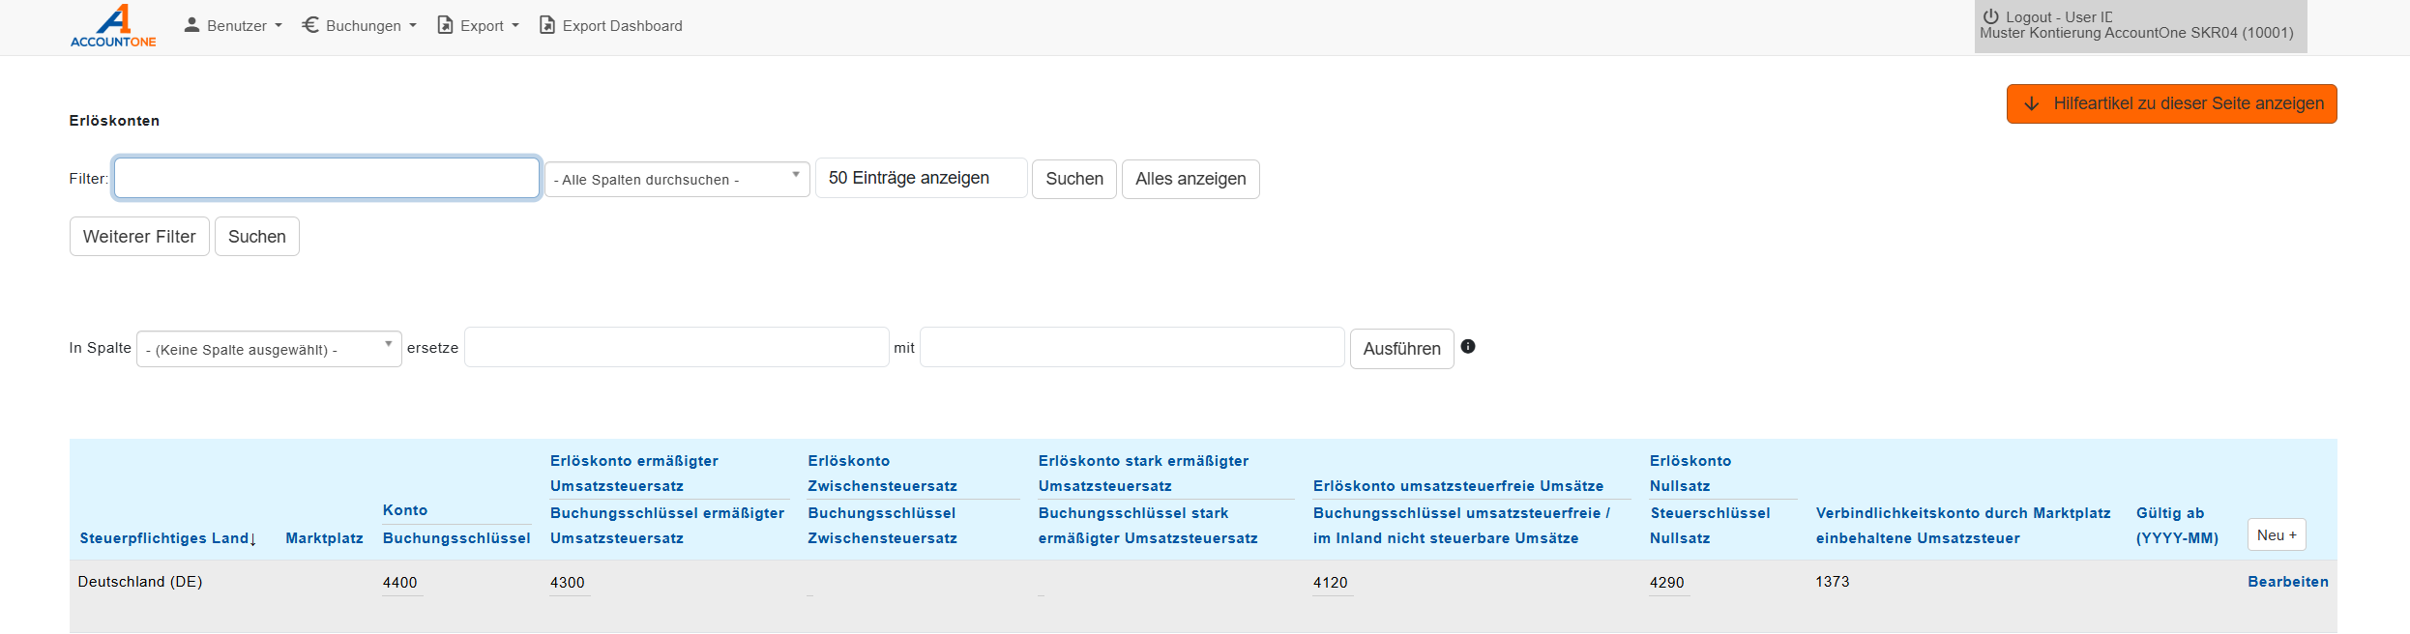Click the Ausführen button
This screenshot has width=2410, height=634.
click(1401, 349)
